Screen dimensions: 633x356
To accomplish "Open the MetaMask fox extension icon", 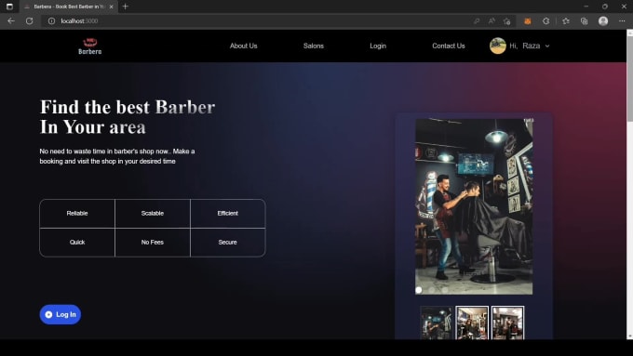I will click(528, 21).
